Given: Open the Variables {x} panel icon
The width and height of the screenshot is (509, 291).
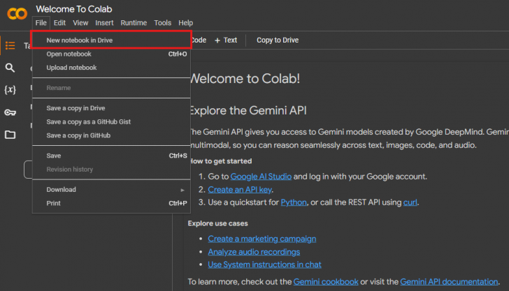Looking at the screenshot, I should click(x=10, y=90).
